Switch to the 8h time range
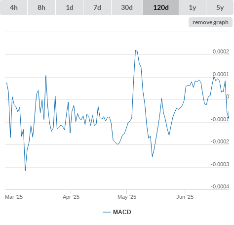This screenshot has width=234, height=225. 41,7
